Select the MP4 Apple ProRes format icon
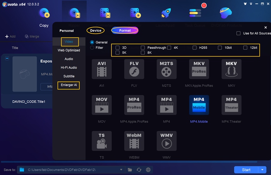Viewport: 271px width, 175px height. tap(134, 105)
